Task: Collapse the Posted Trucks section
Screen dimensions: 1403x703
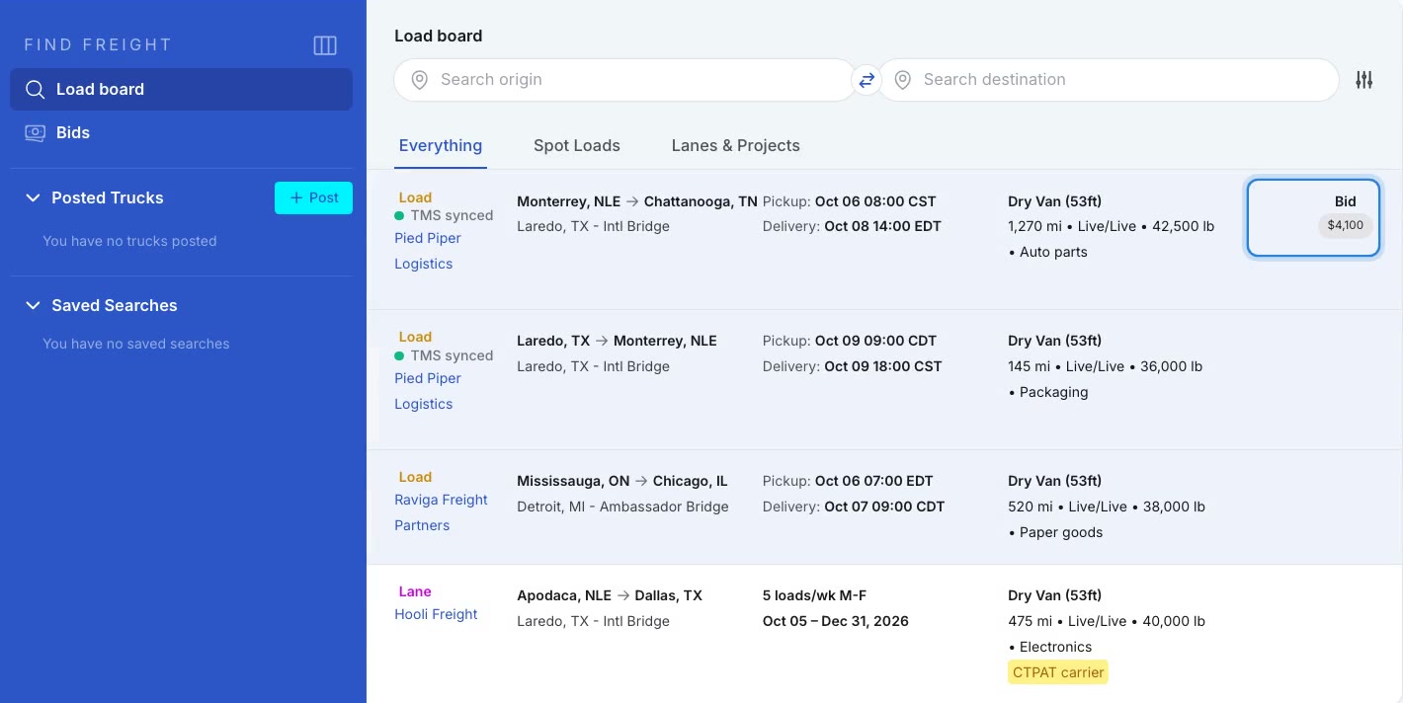Action: (x=33, y=197)
